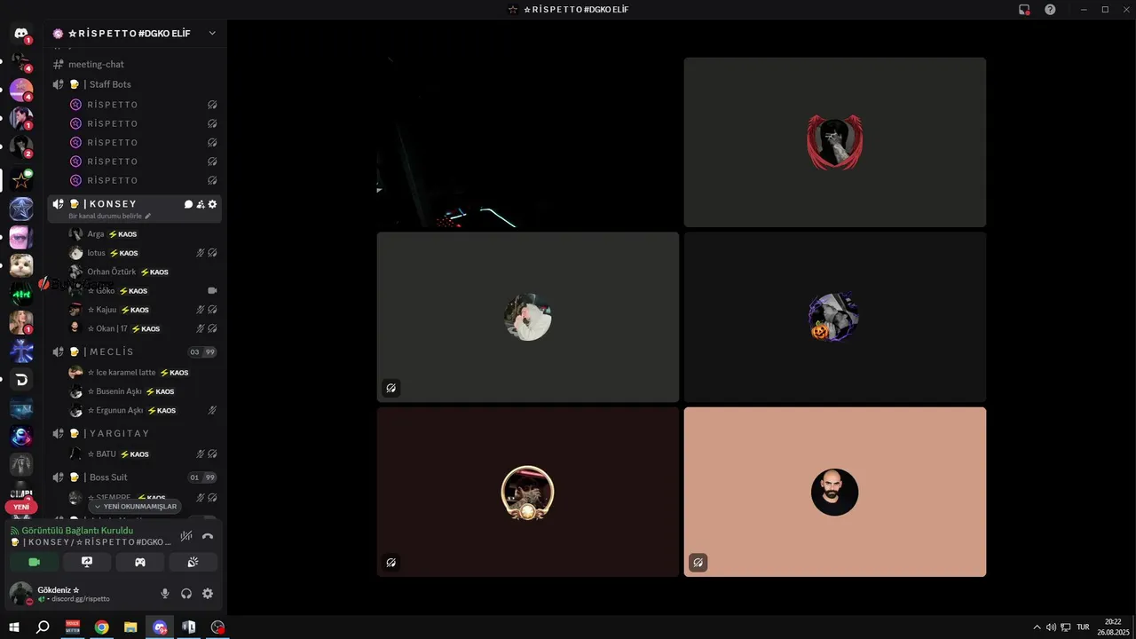Open Discord direct messages home icon
1136x639 pixels.
(x=21, y=34)
